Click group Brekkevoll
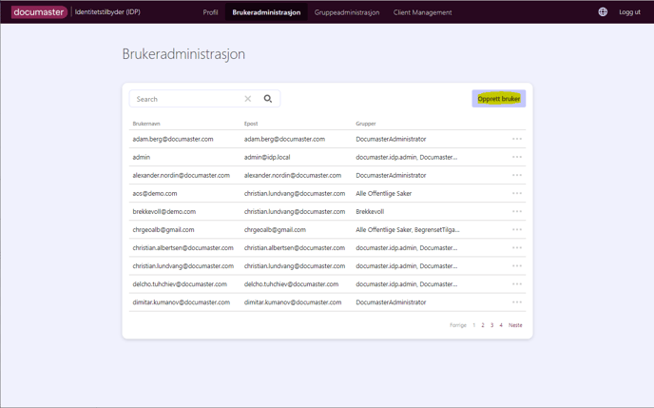Image resolution: width=654 pixels, height=408 pixels. pos(370,211)
